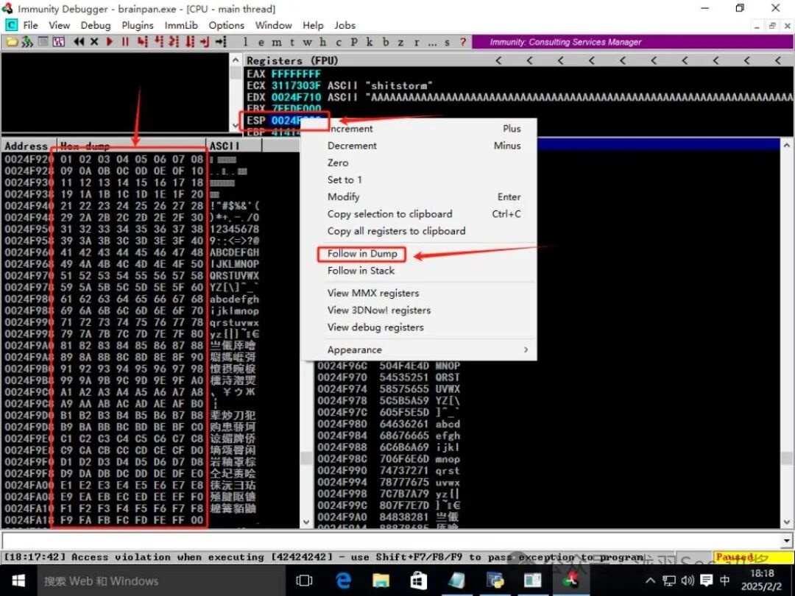Click the red Pause execution icon

click(125, 42)
